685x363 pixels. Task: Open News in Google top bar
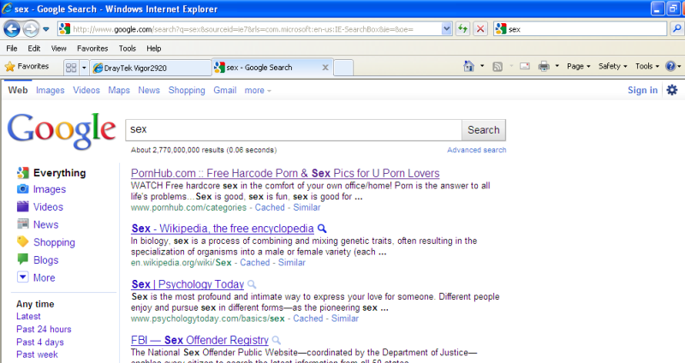(x=149, y=91)
